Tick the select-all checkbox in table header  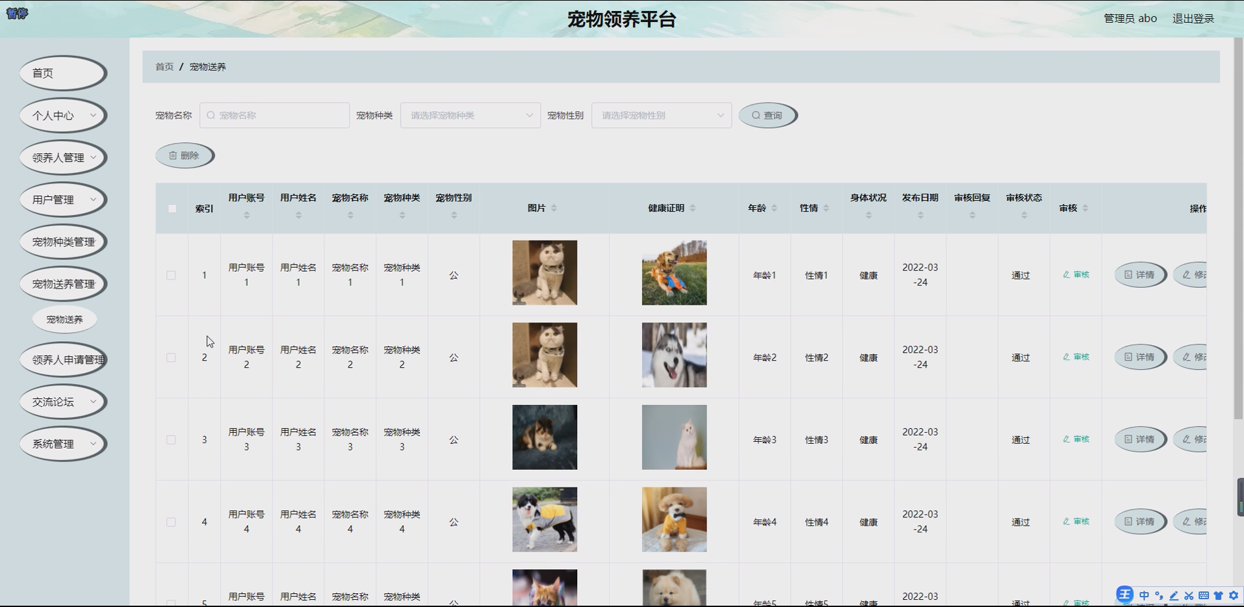coord(172,209)
